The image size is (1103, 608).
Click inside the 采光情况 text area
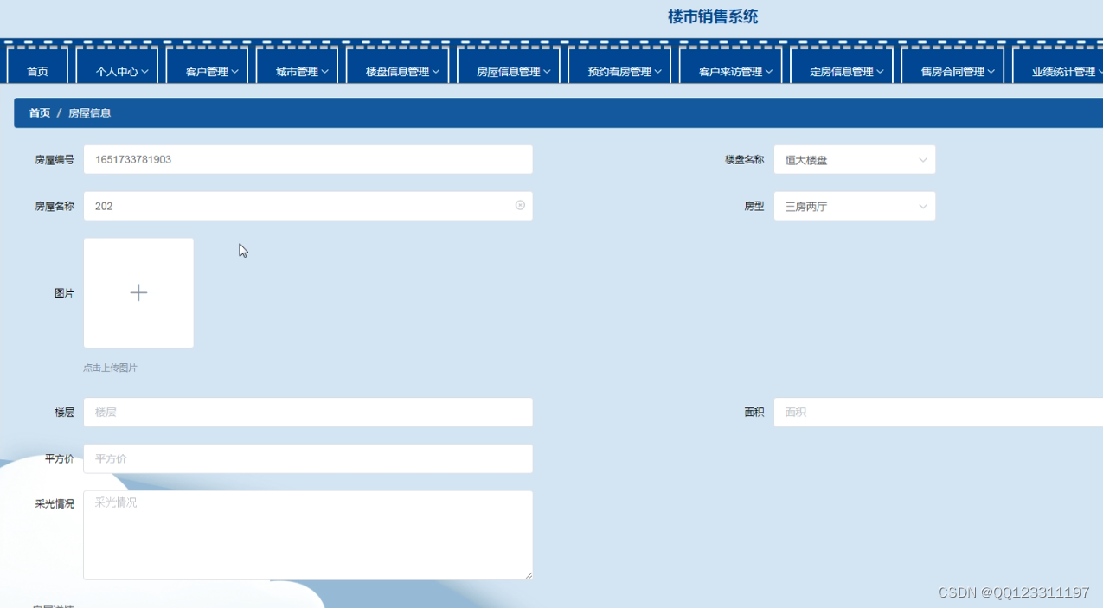click(308, 535)
